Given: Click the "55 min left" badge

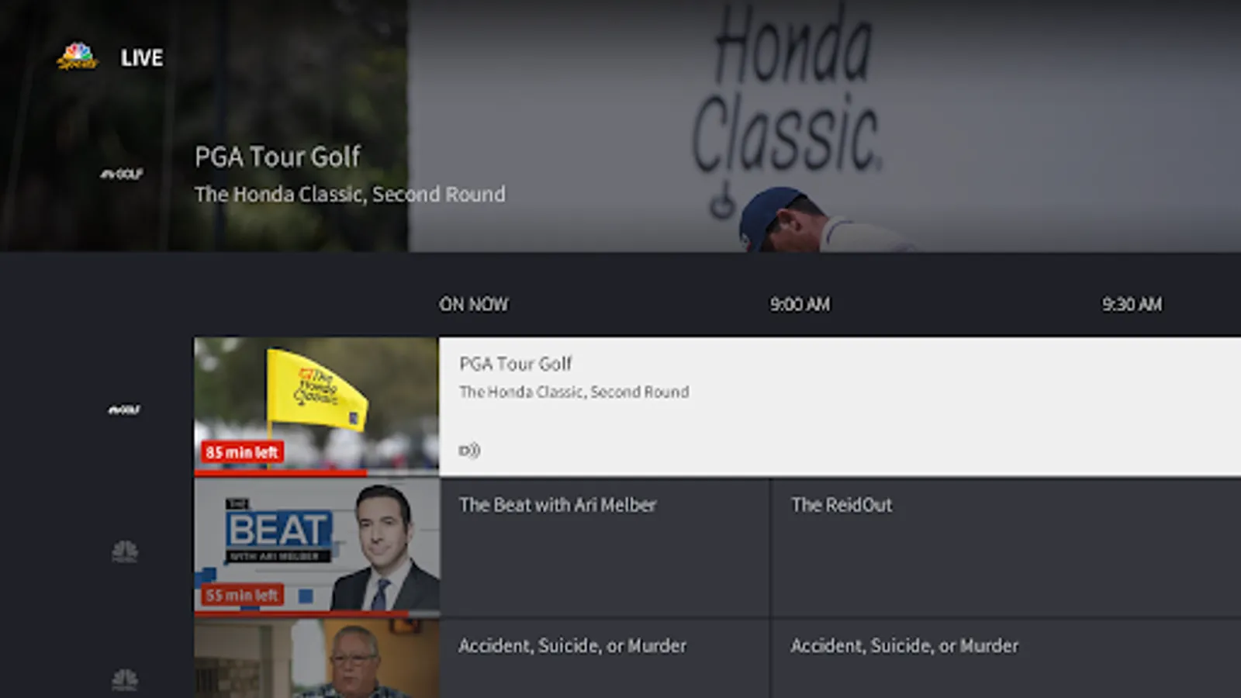Looking at the screenshot, I should click(242, 595).
